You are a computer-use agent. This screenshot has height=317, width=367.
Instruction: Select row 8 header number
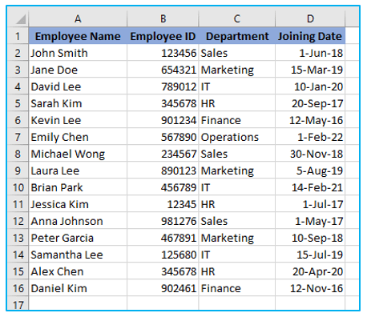tap(18, 154)
